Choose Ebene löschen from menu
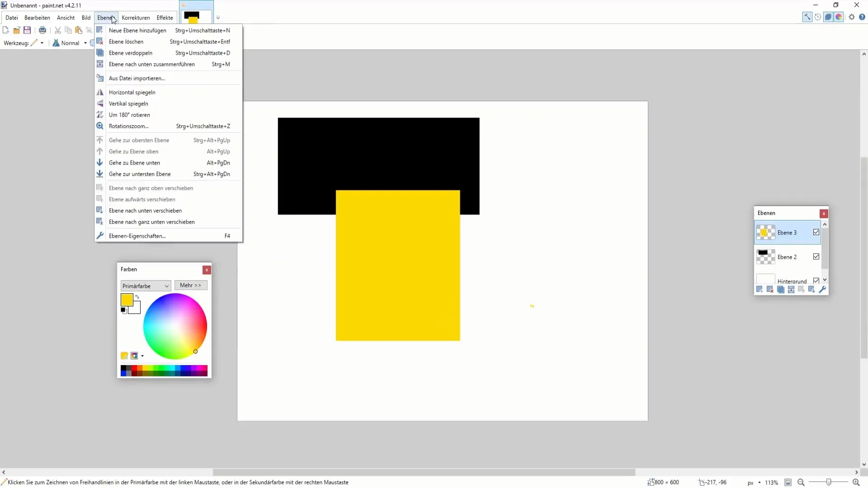The width and height of the screenshot is (868, 488). (x=169, y=42)
